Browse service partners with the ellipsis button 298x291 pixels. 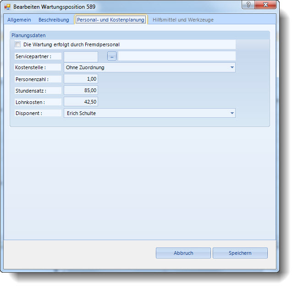coord(112,56)
